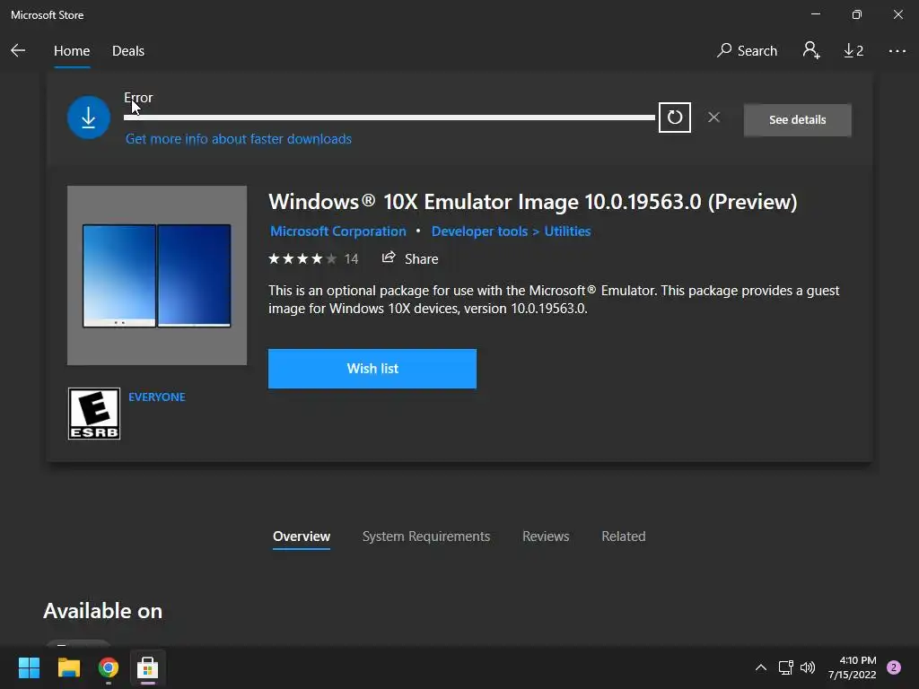View the Related tab
Screen dimensions: 919x689
(624, 536)
